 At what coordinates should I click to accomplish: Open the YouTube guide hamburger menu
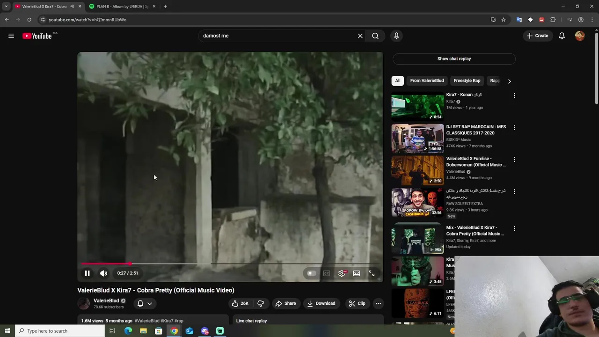11,36
